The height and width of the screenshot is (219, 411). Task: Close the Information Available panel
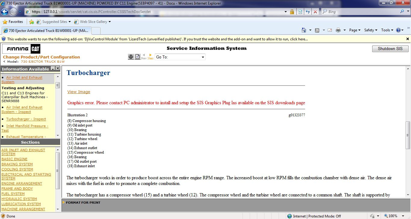coord(58,69)
